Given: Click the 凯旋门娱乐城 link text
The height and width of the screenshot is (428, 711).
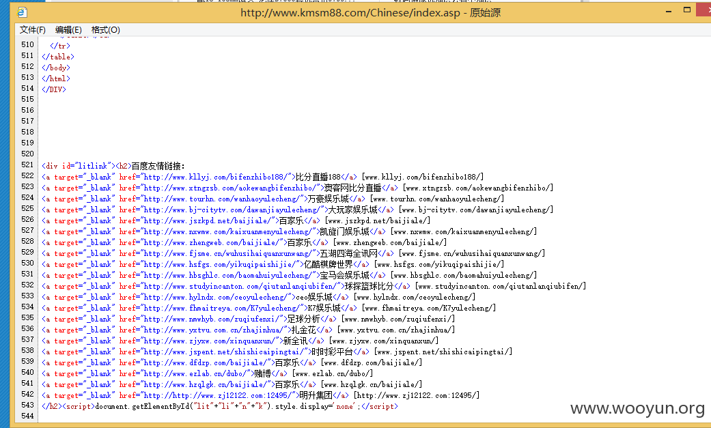Looking at the screenshot, I should [345, 231].
